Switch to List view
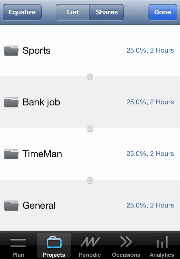This screenshot has width=180, height=259. 73,12
